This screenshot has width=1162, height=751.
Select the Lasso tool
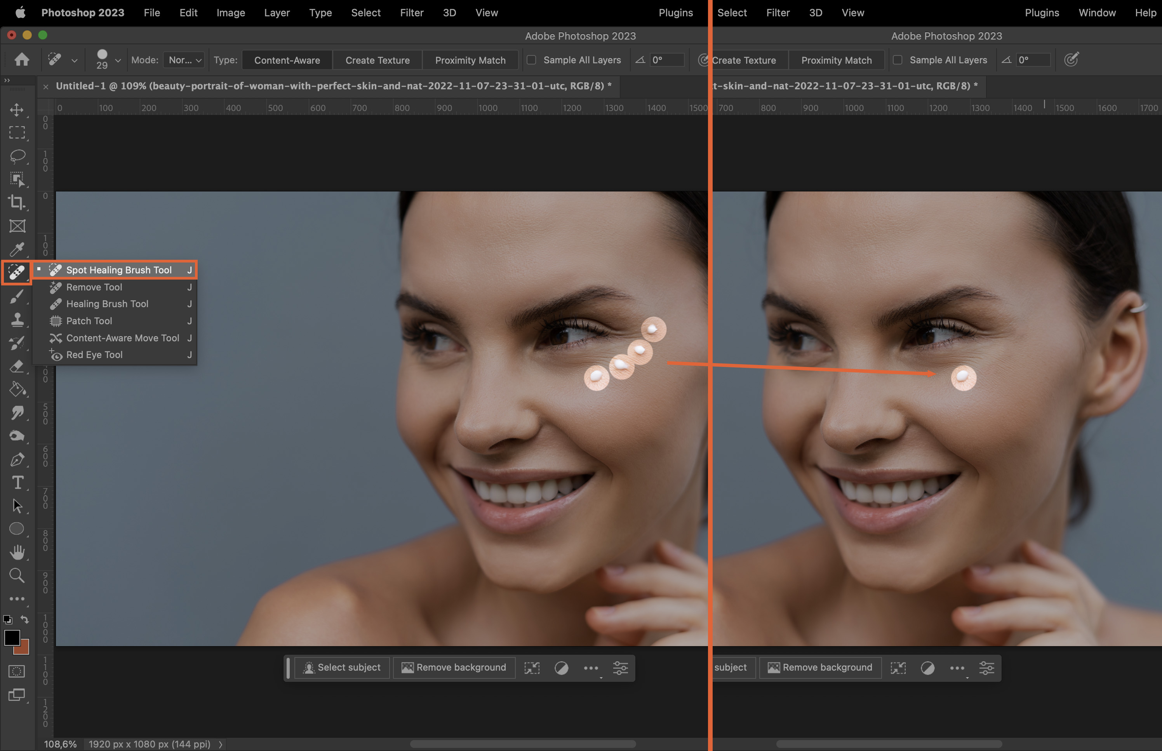click(x=17, y=156)
